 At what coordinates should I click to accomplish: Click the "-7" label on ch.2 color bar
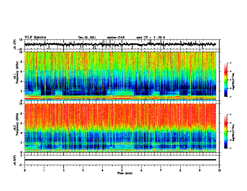(230, 148)
